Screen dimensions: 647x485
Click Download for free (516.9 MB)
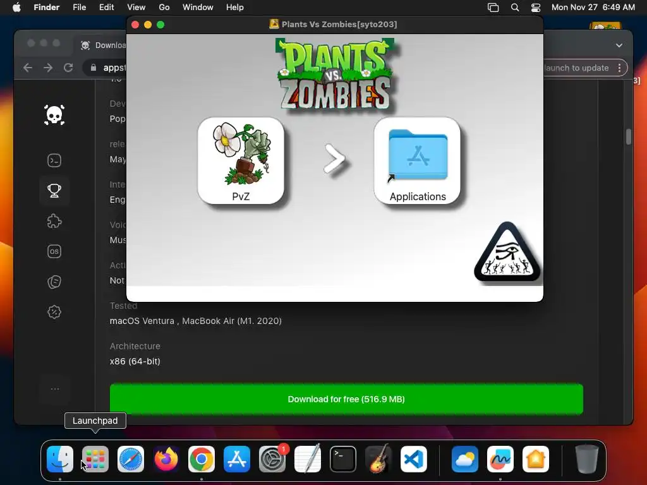[346, 399]
